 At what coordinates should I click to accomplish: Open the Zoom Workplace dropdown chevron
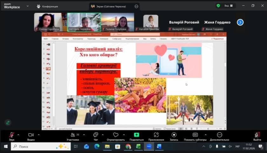coord(28,6)
